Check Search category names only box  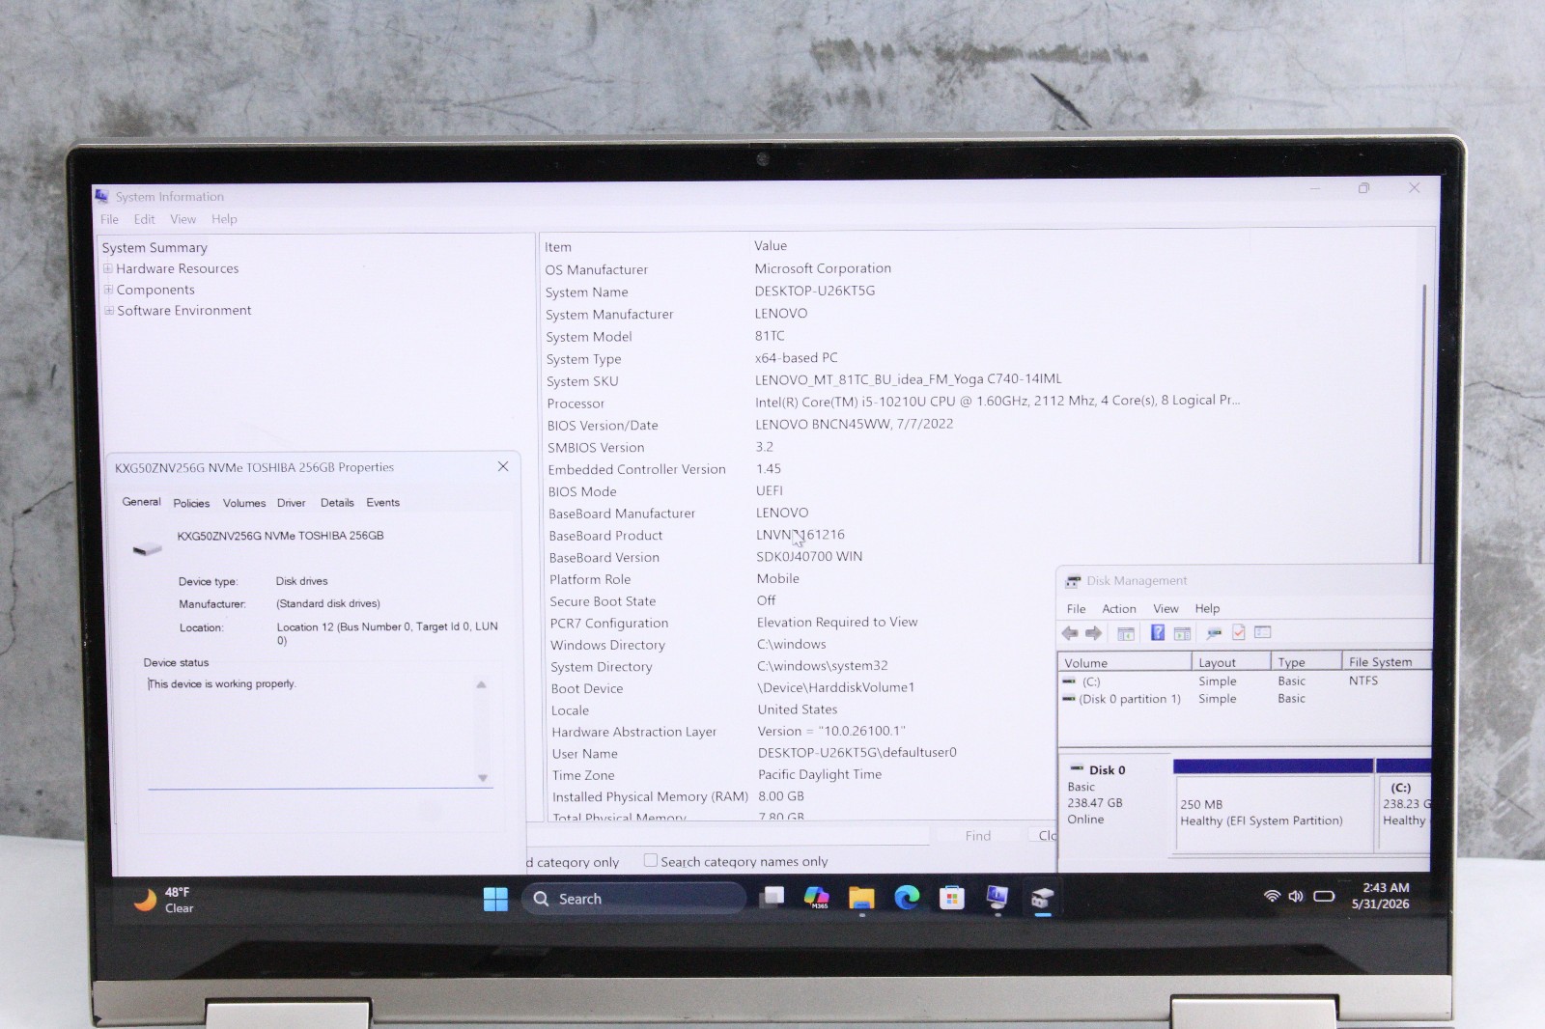pos(651,860)
